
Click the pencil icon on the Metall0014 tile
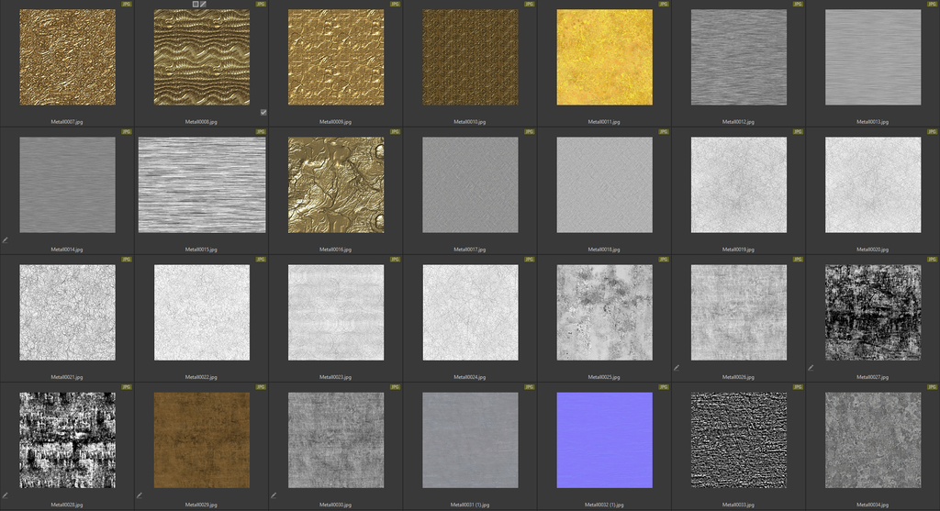tap(5, 240)
